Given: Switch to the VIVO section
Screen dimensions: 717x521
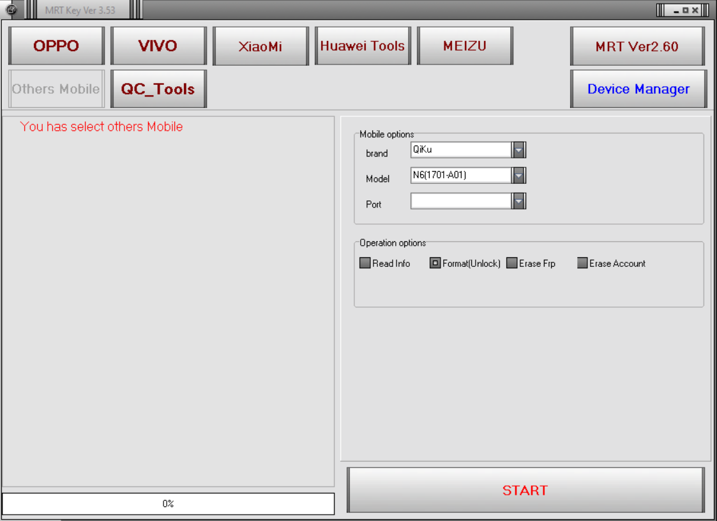Looking at the screenshot, I should tap(158, 45).
